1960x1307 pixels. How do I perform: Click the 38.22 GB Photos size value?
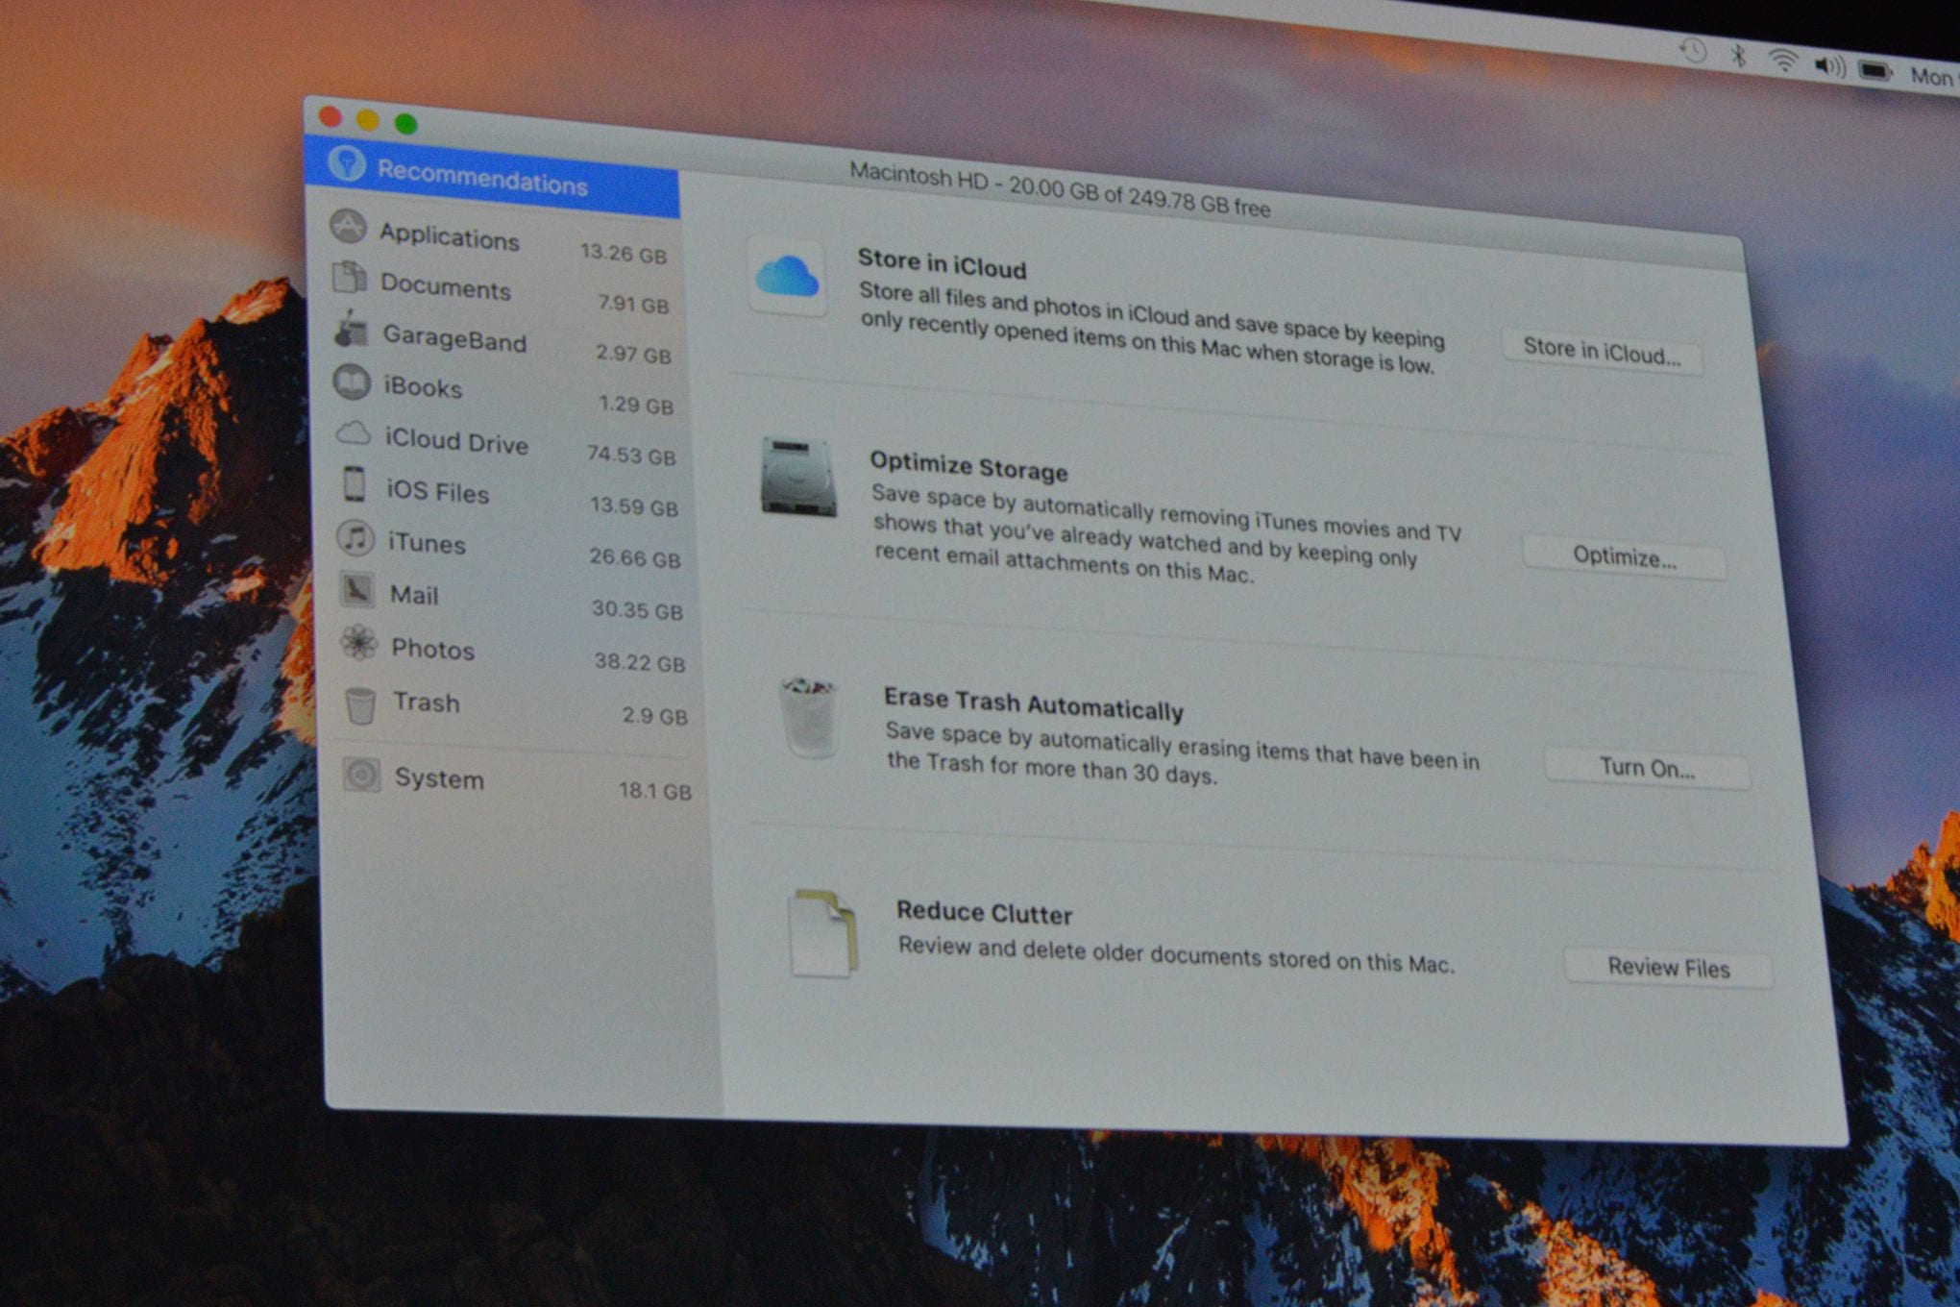(x=639, y=662)
